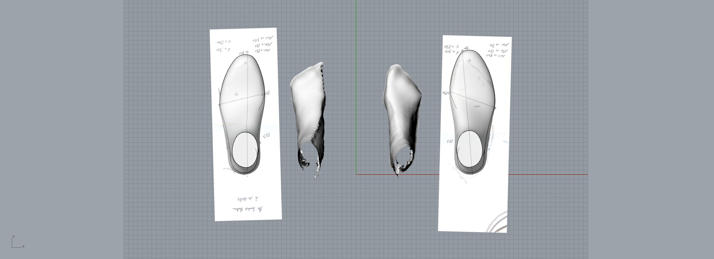Click the heel ellipse on left insole
Viewport: 714px width, 259px height.
pos(246,150)
